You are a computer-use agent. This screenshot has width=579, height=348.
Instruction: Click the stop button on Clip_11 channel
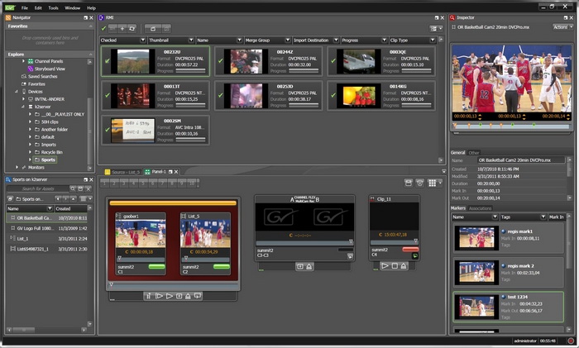(x=395, y=265)
